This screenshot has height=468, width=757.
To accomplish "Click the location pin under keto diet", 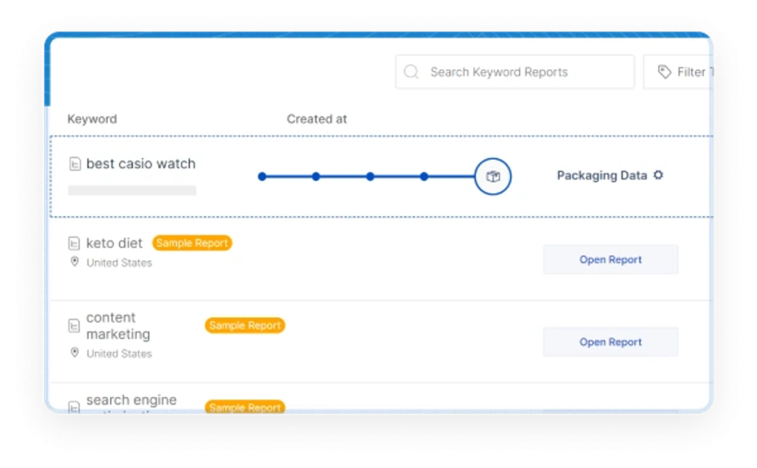I will (x=74, y=262).
